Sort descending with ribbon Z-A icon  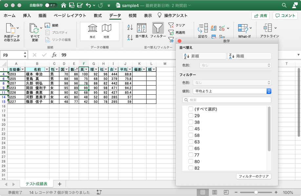[x=130, y=37]
